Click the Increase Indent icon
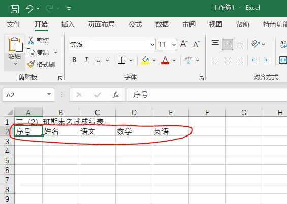The image size is (287, 204). pos(268,60)
